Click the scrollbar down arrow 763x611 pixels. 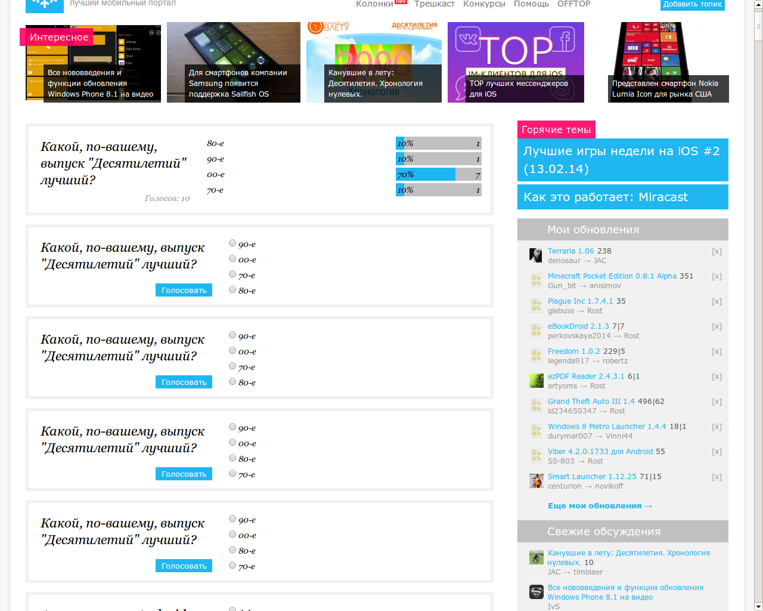pyautogui.click(x=758, y=606)
